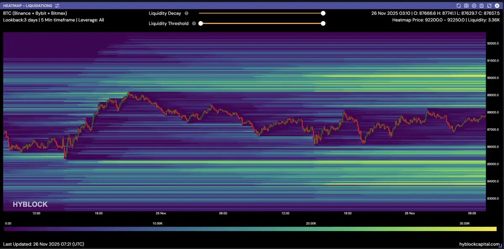Click the liquidity color gradient bar

251,229
